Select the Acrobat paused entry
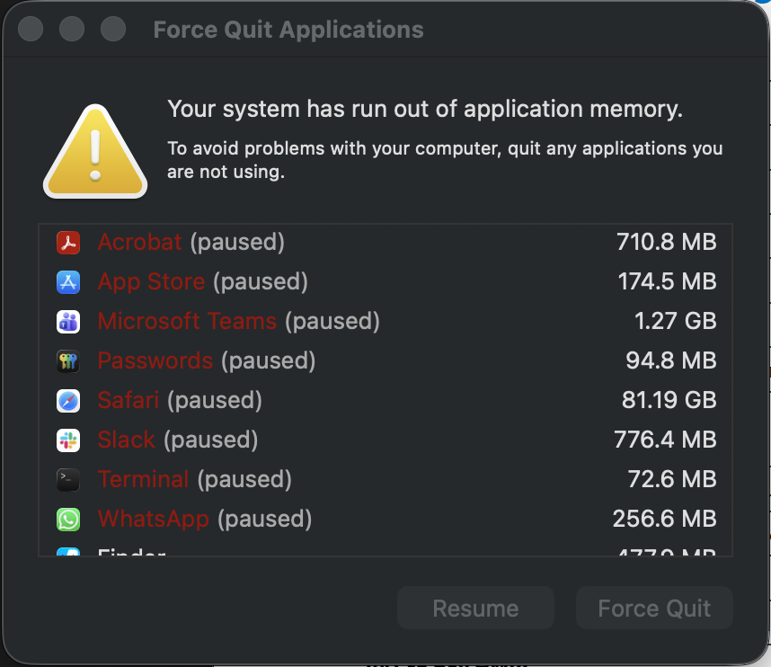The height and width of the screenshot is (667, 771). click(x=359, y=242)
